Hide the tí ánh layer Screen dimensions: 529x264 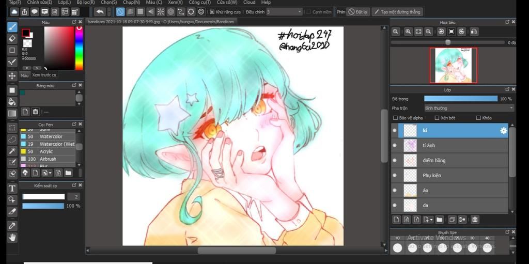click(395, 146)
